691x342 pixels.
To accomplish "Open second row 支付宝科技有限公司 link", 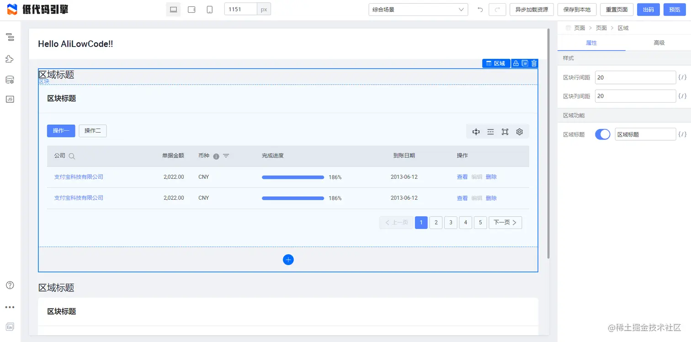I will click(79, 198).
